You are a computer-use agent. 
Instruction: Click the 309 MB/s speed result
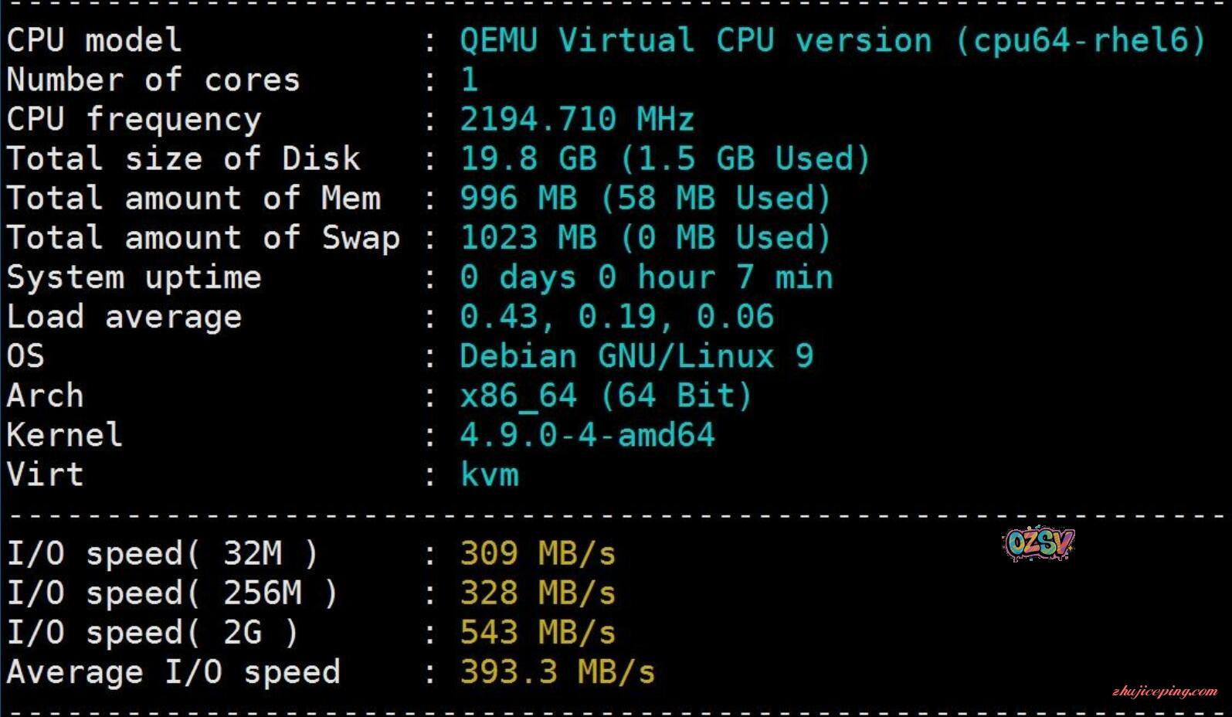(538, 553)
